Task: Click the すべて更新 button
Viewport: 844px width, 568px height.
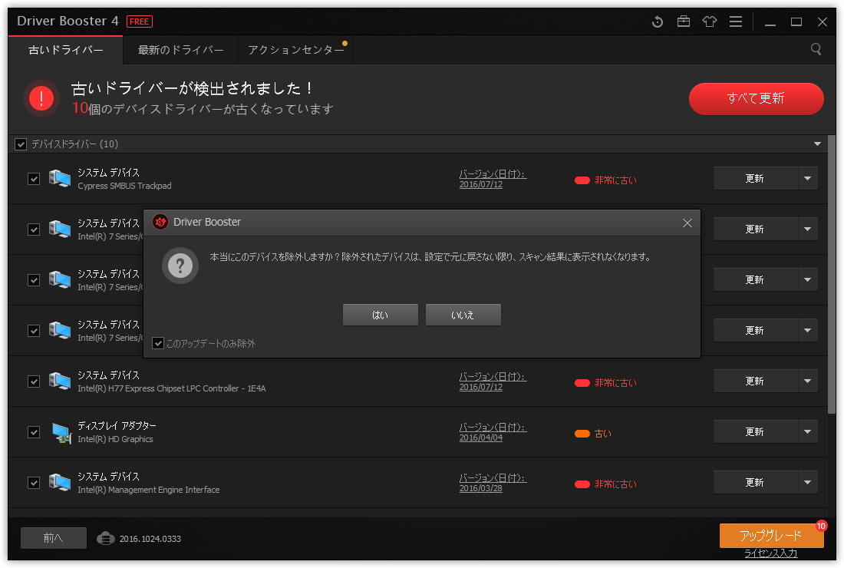Action: [756, 98]
